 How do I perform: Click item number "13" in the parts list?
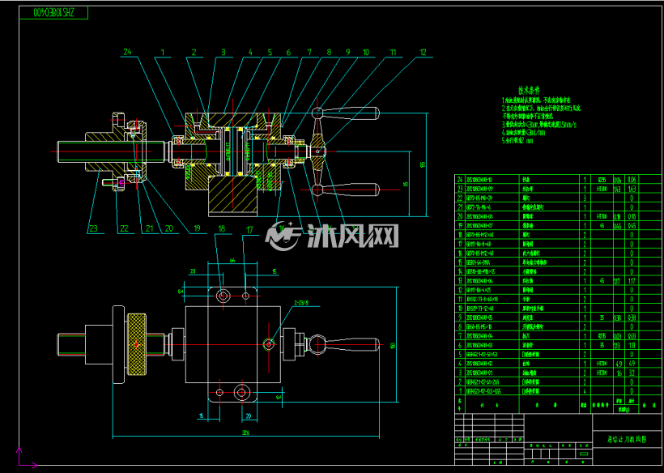[459, 281]
